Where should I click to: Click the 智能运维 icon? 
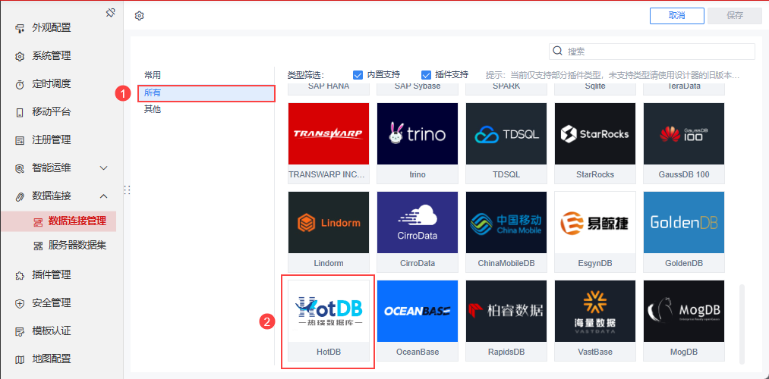coord(20,168)
